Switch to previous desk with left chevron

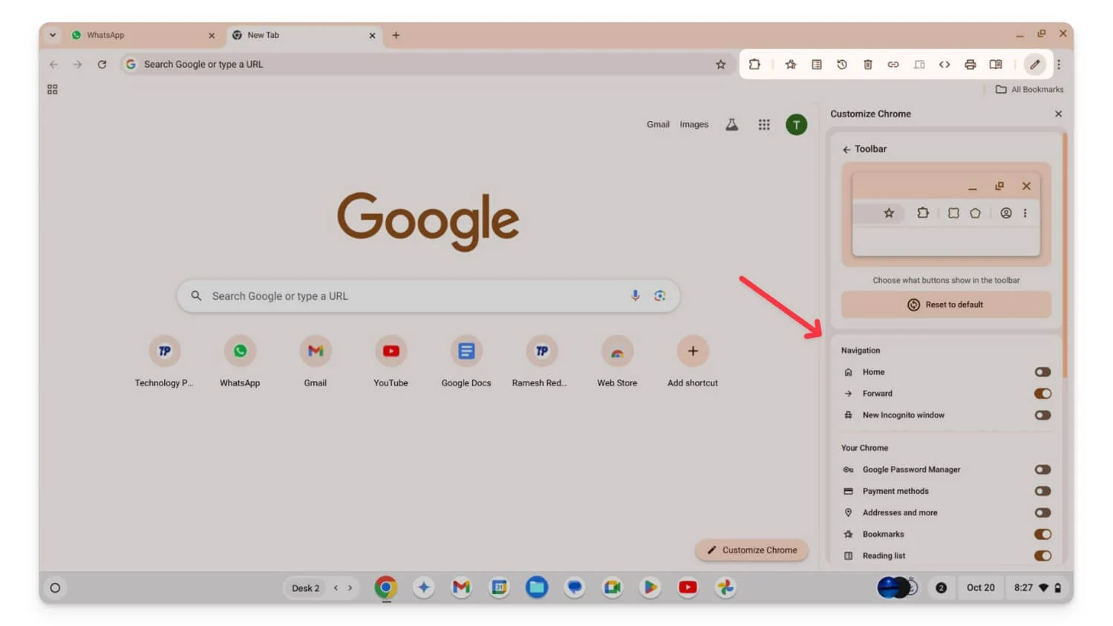(x=336, y=588)
